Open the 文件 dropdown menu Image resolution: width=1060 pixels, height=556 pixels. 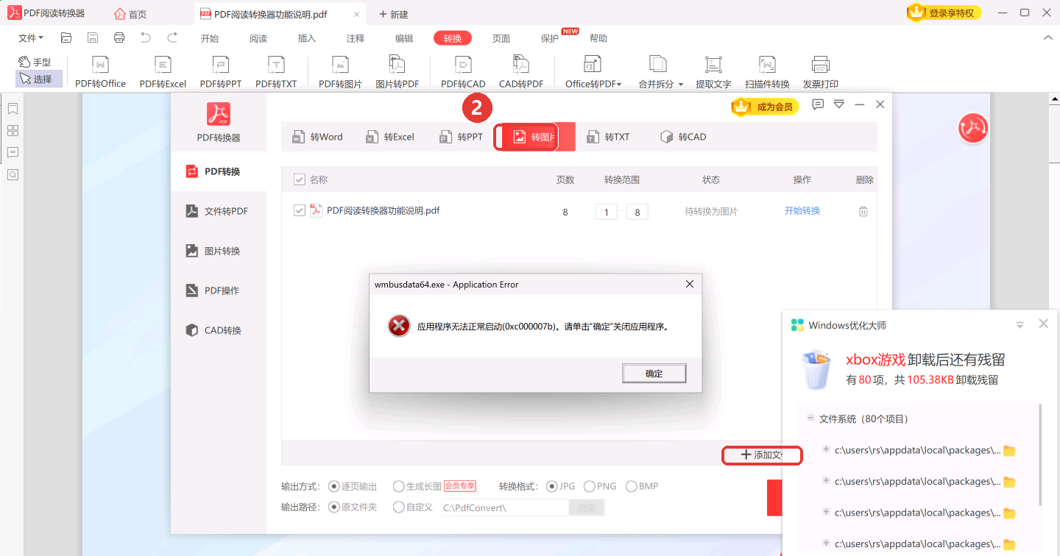(x=31, y=38)
